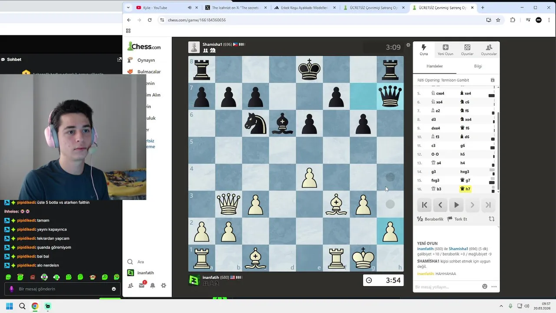Switch to Erkek Koşu Ayakkabı Modelleri tab
556x313 pixels.
coord(304,8)
